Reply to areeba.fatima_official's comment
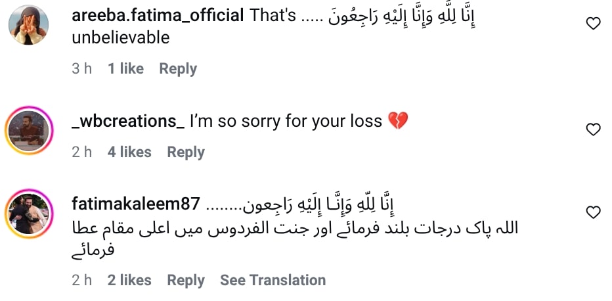The width and height of the screenshot is (612, 301). coord(178,69)
